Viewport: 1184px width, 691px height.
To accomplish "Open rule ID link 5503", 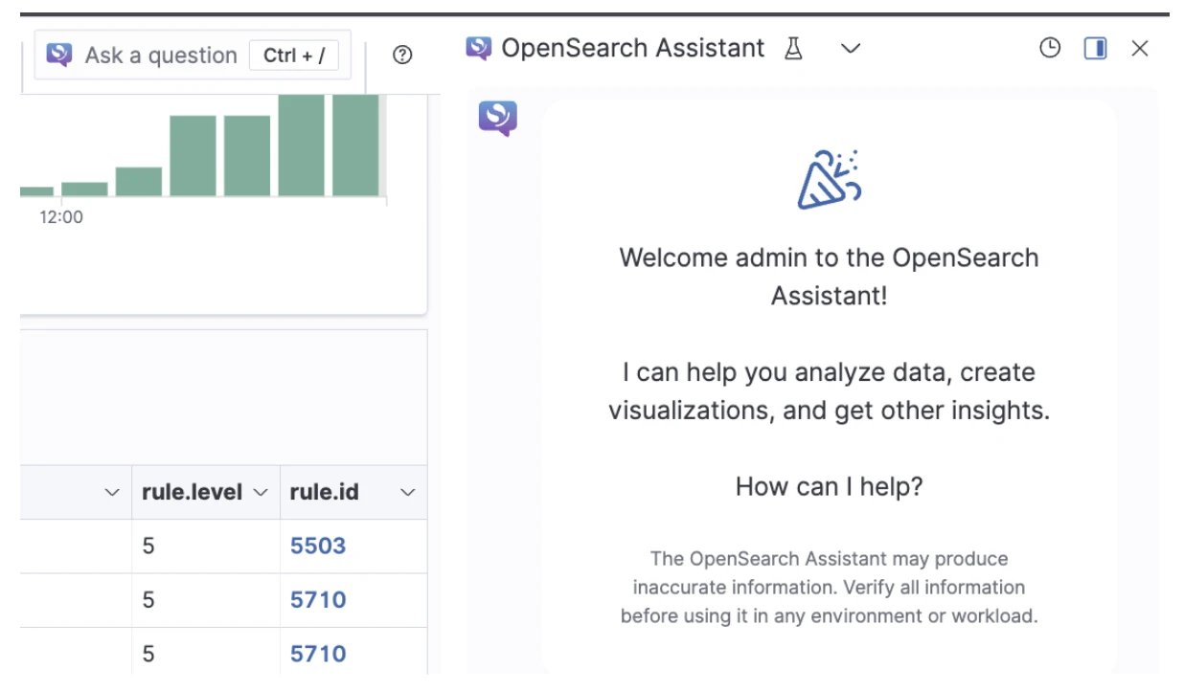I will click(318, 546).
